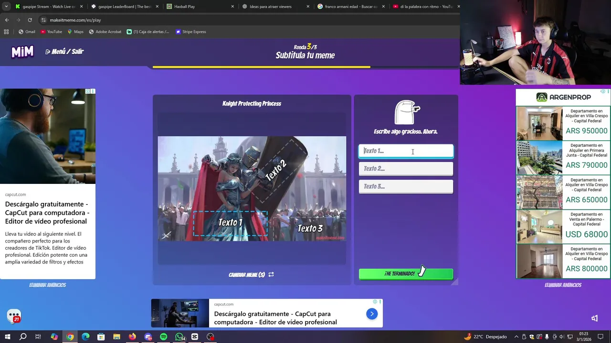Click Eliminar anuncios under left ad
The image size is (611, 343).
(47, 285)
